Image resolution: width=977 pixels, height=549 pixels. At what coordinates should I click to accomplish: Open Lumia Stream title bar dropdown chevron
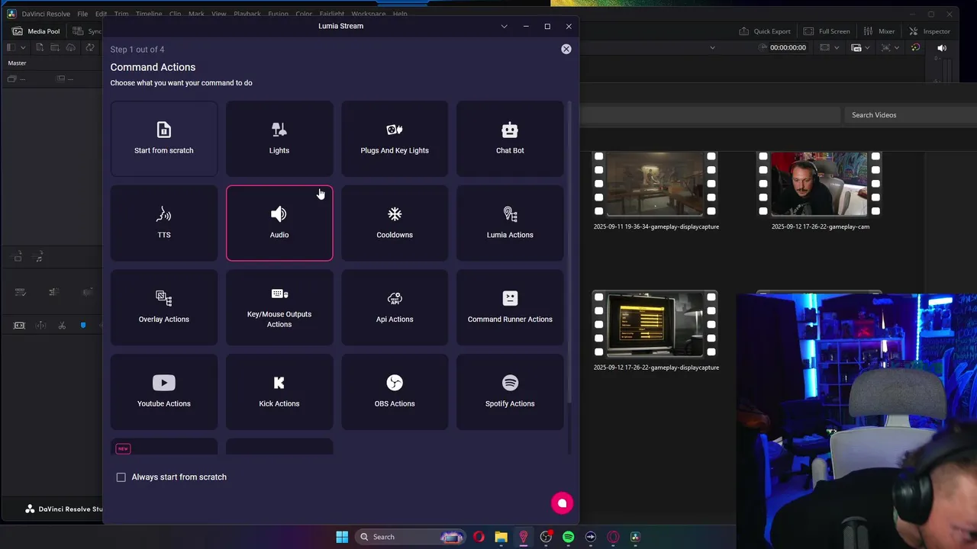click(x=504, y=26)
